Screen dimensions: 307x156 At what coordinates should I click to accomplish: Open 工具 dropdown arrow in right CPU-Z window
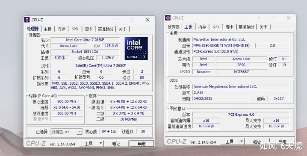[242, 141]
